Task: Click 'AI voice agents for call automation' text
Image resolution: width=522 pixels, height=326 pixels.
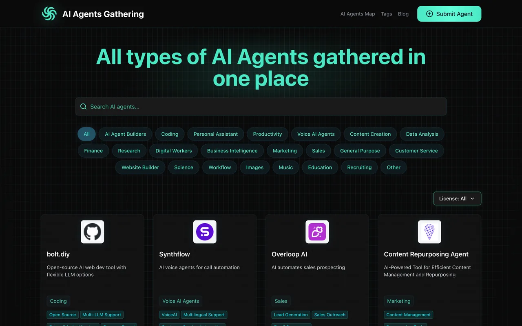Action: tap(199, 267)
